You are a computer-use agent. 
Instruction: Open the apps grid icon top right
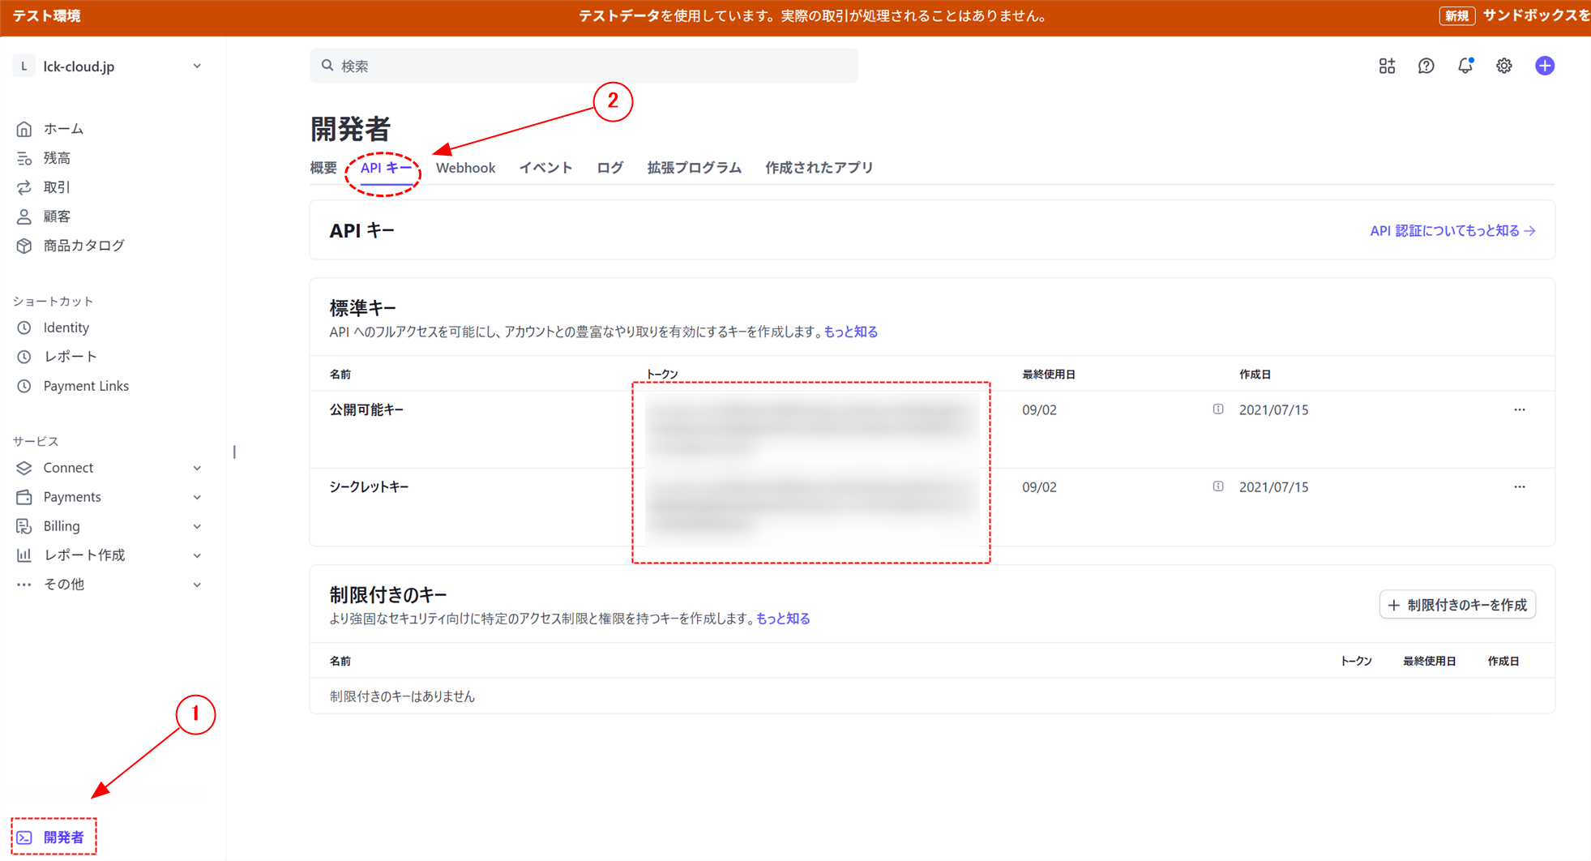point(1387,66)
